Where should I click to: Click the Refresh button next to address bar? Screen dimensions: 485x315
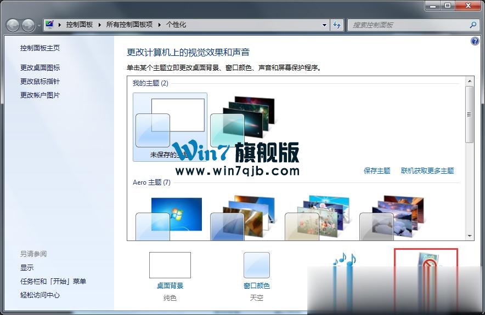pos(337,25)
